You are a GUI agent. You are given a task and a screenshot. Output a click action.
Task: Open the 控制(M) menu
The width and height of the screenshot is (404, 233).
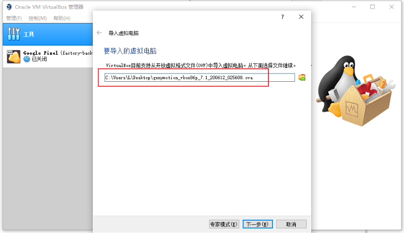[38, 18]
